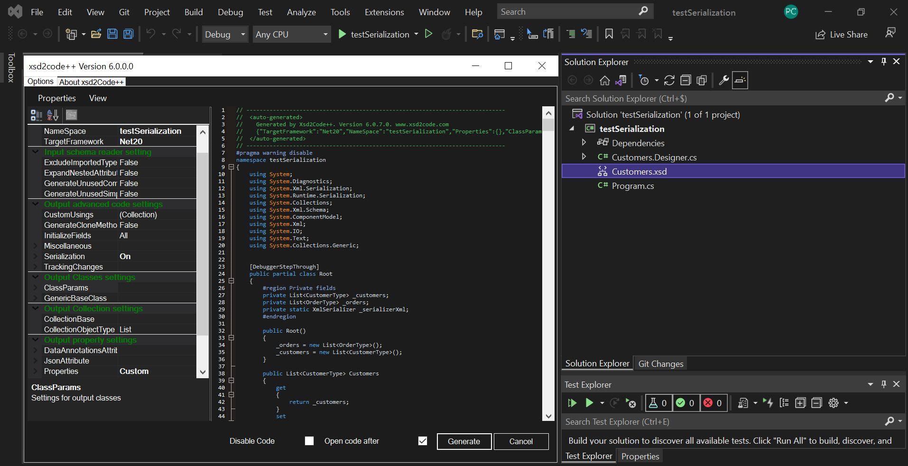The height and width of the screenshot is (466, 908).
Task: Click the Save icon in toolbar
Action: (x=112, y=34)
